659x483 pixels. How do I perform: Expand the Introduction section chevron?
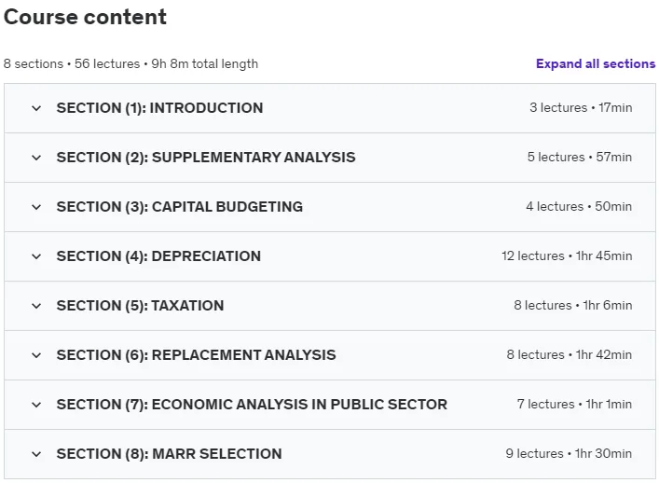tap(36, 108)
